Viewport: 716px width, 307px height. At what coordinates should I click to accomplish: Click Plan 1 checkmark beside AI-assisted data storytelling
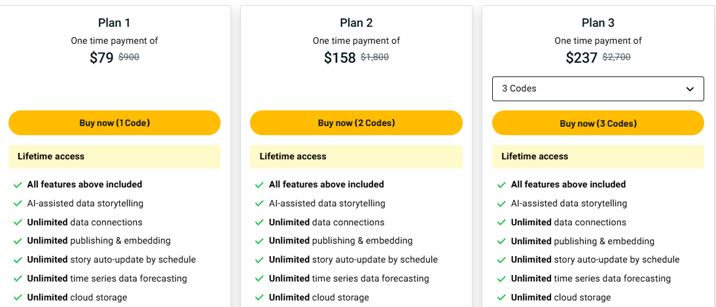pyautogui.click(x=18, y=204)
